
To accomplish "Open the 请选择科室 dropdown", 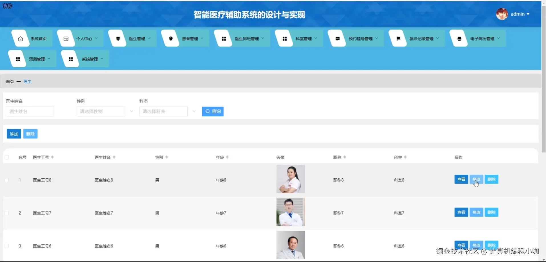I will tap(163, 112).
